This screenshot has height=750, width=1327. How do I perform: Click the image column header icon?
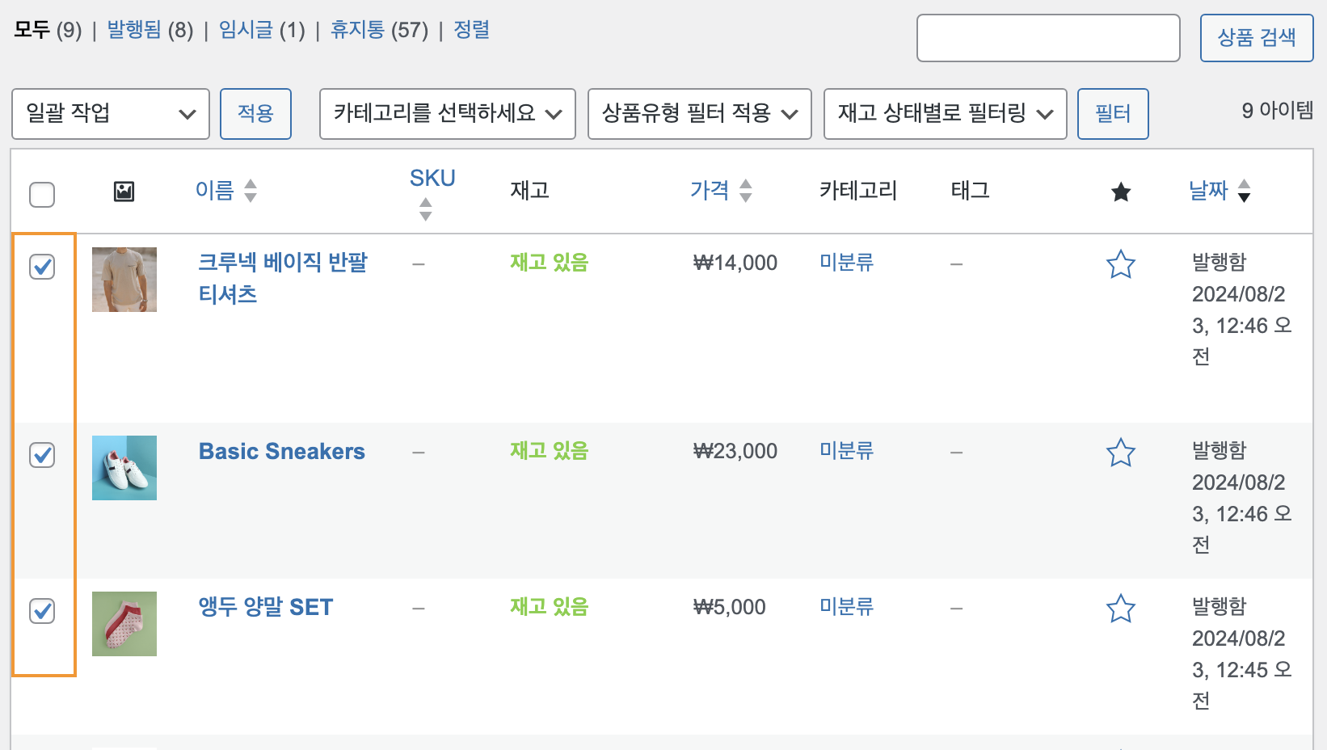124,192
